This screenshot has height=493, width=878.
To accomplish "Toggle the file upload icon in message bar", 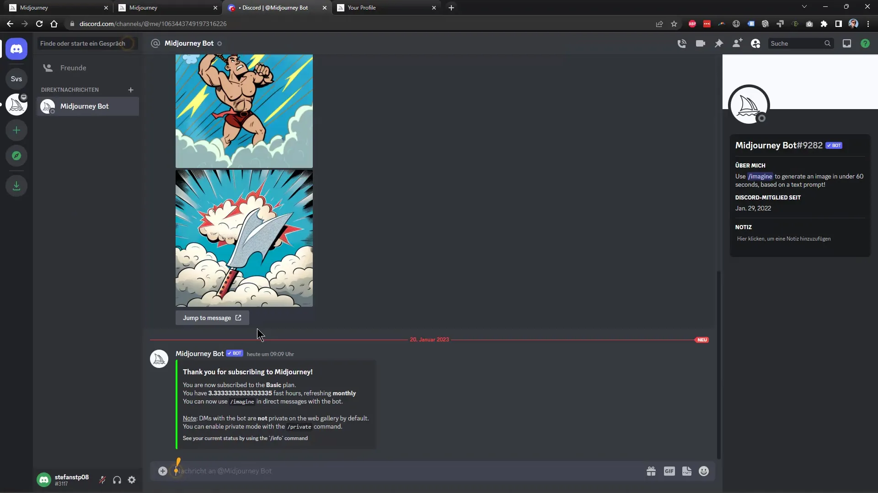I will (x=162, y=471).
